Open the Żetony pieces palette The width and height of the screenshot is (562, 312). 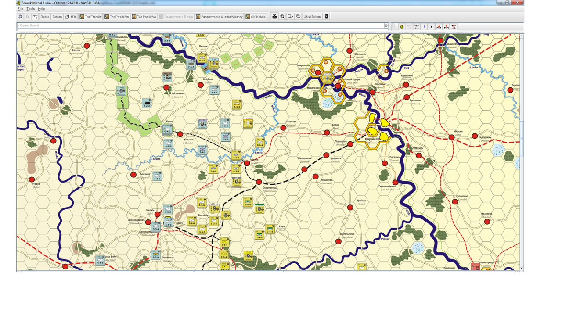pos(57,17)
